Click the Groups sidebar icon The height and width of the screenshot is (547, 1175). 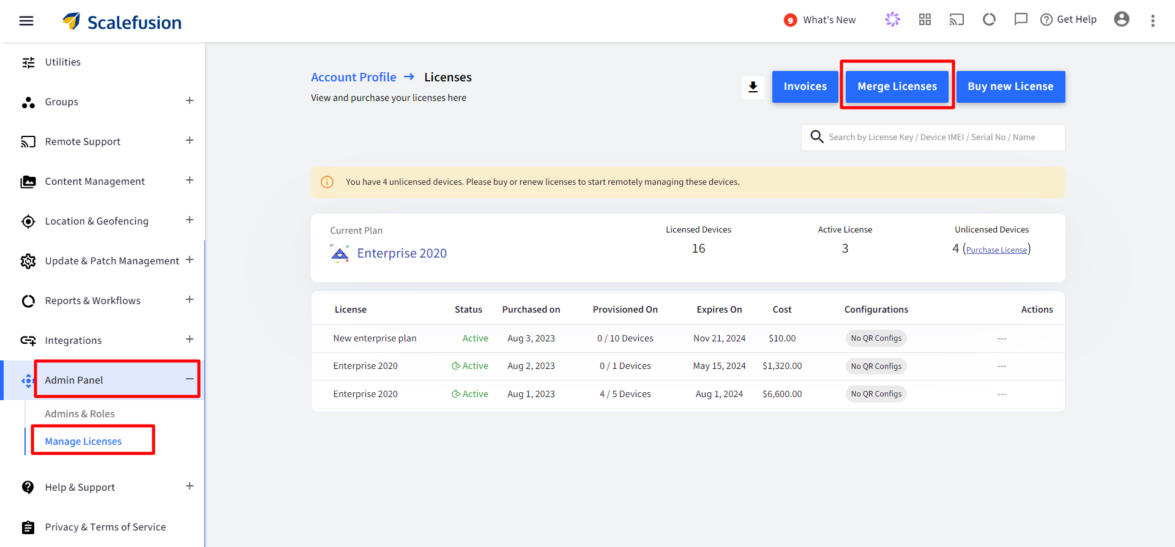click(x=28, y=102)
